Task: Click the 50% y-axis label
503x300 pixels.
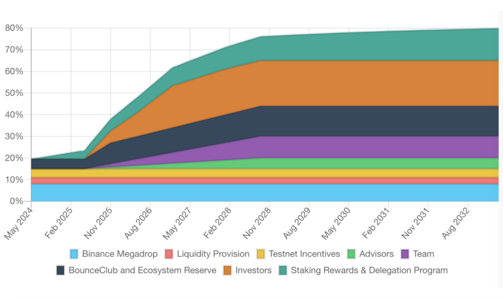Action: point(15,93)
